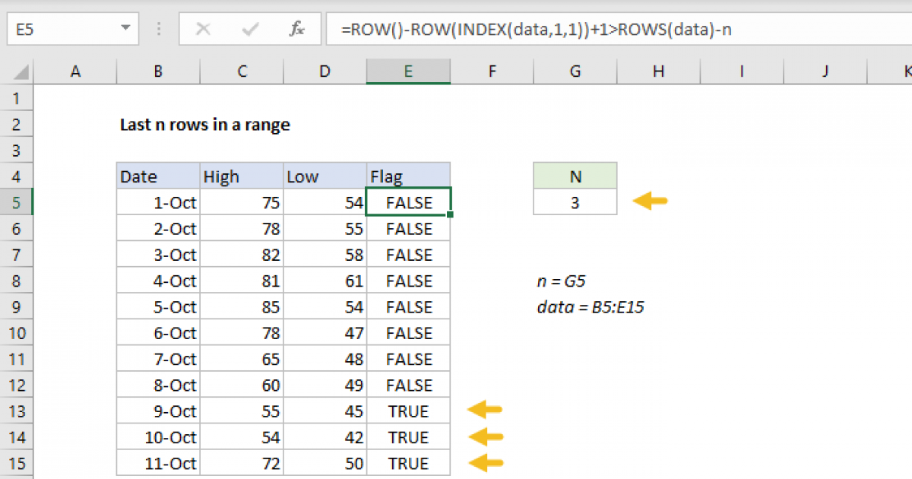The width and height of the screenshot is (912, 479).
Task: Click the formula bar resize dots handle
Action: [x=159, y=30]
